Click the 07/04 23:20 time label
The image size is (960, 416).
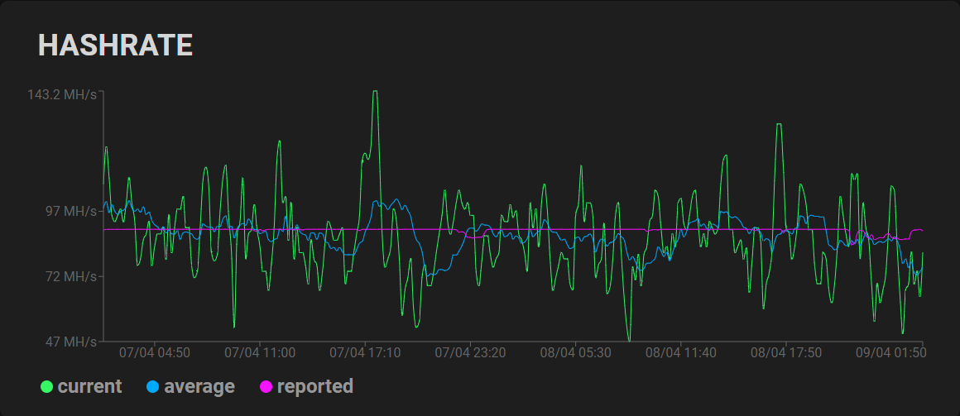(470, 353)
